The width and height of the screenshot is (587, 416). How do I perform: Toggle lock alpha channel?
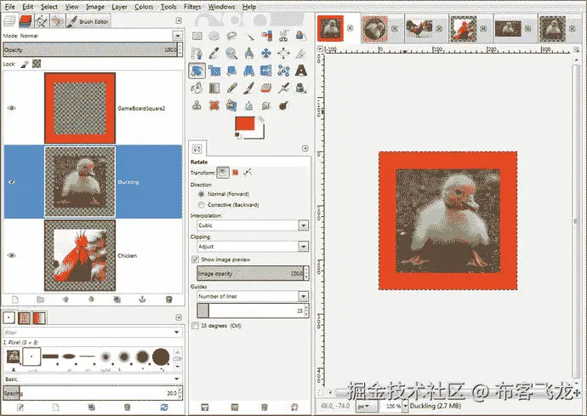[x=37, y=64]
